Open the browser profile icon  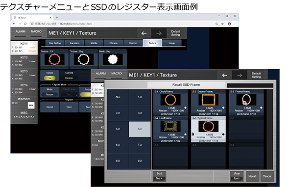tap(229, 24)
